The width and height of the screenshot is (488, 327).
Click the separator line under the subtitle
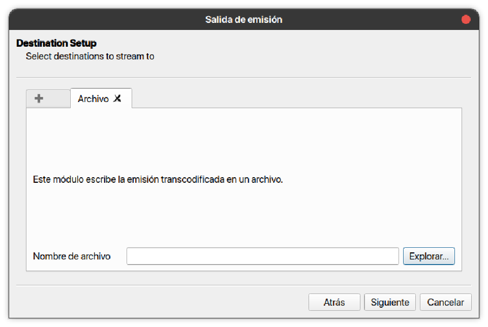pos(244,77)
